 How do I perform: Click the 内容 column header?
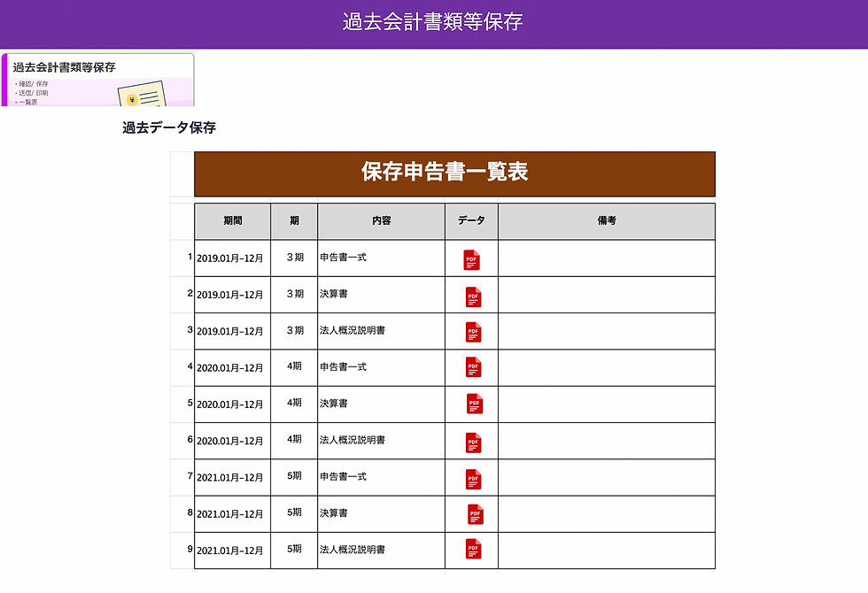[382, 221]
